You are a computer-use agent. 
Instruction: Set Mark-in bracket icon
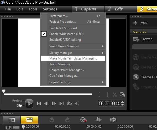(x=99, y=94)
